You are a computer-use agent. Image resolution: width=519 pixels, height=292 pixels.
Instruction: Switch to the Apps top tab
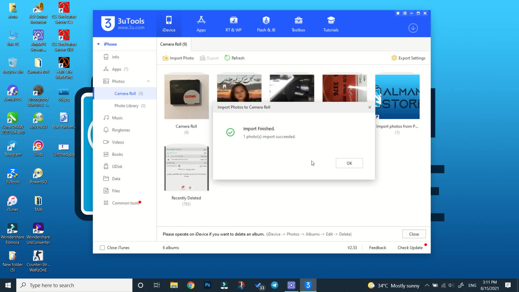[x=201, y=24]
